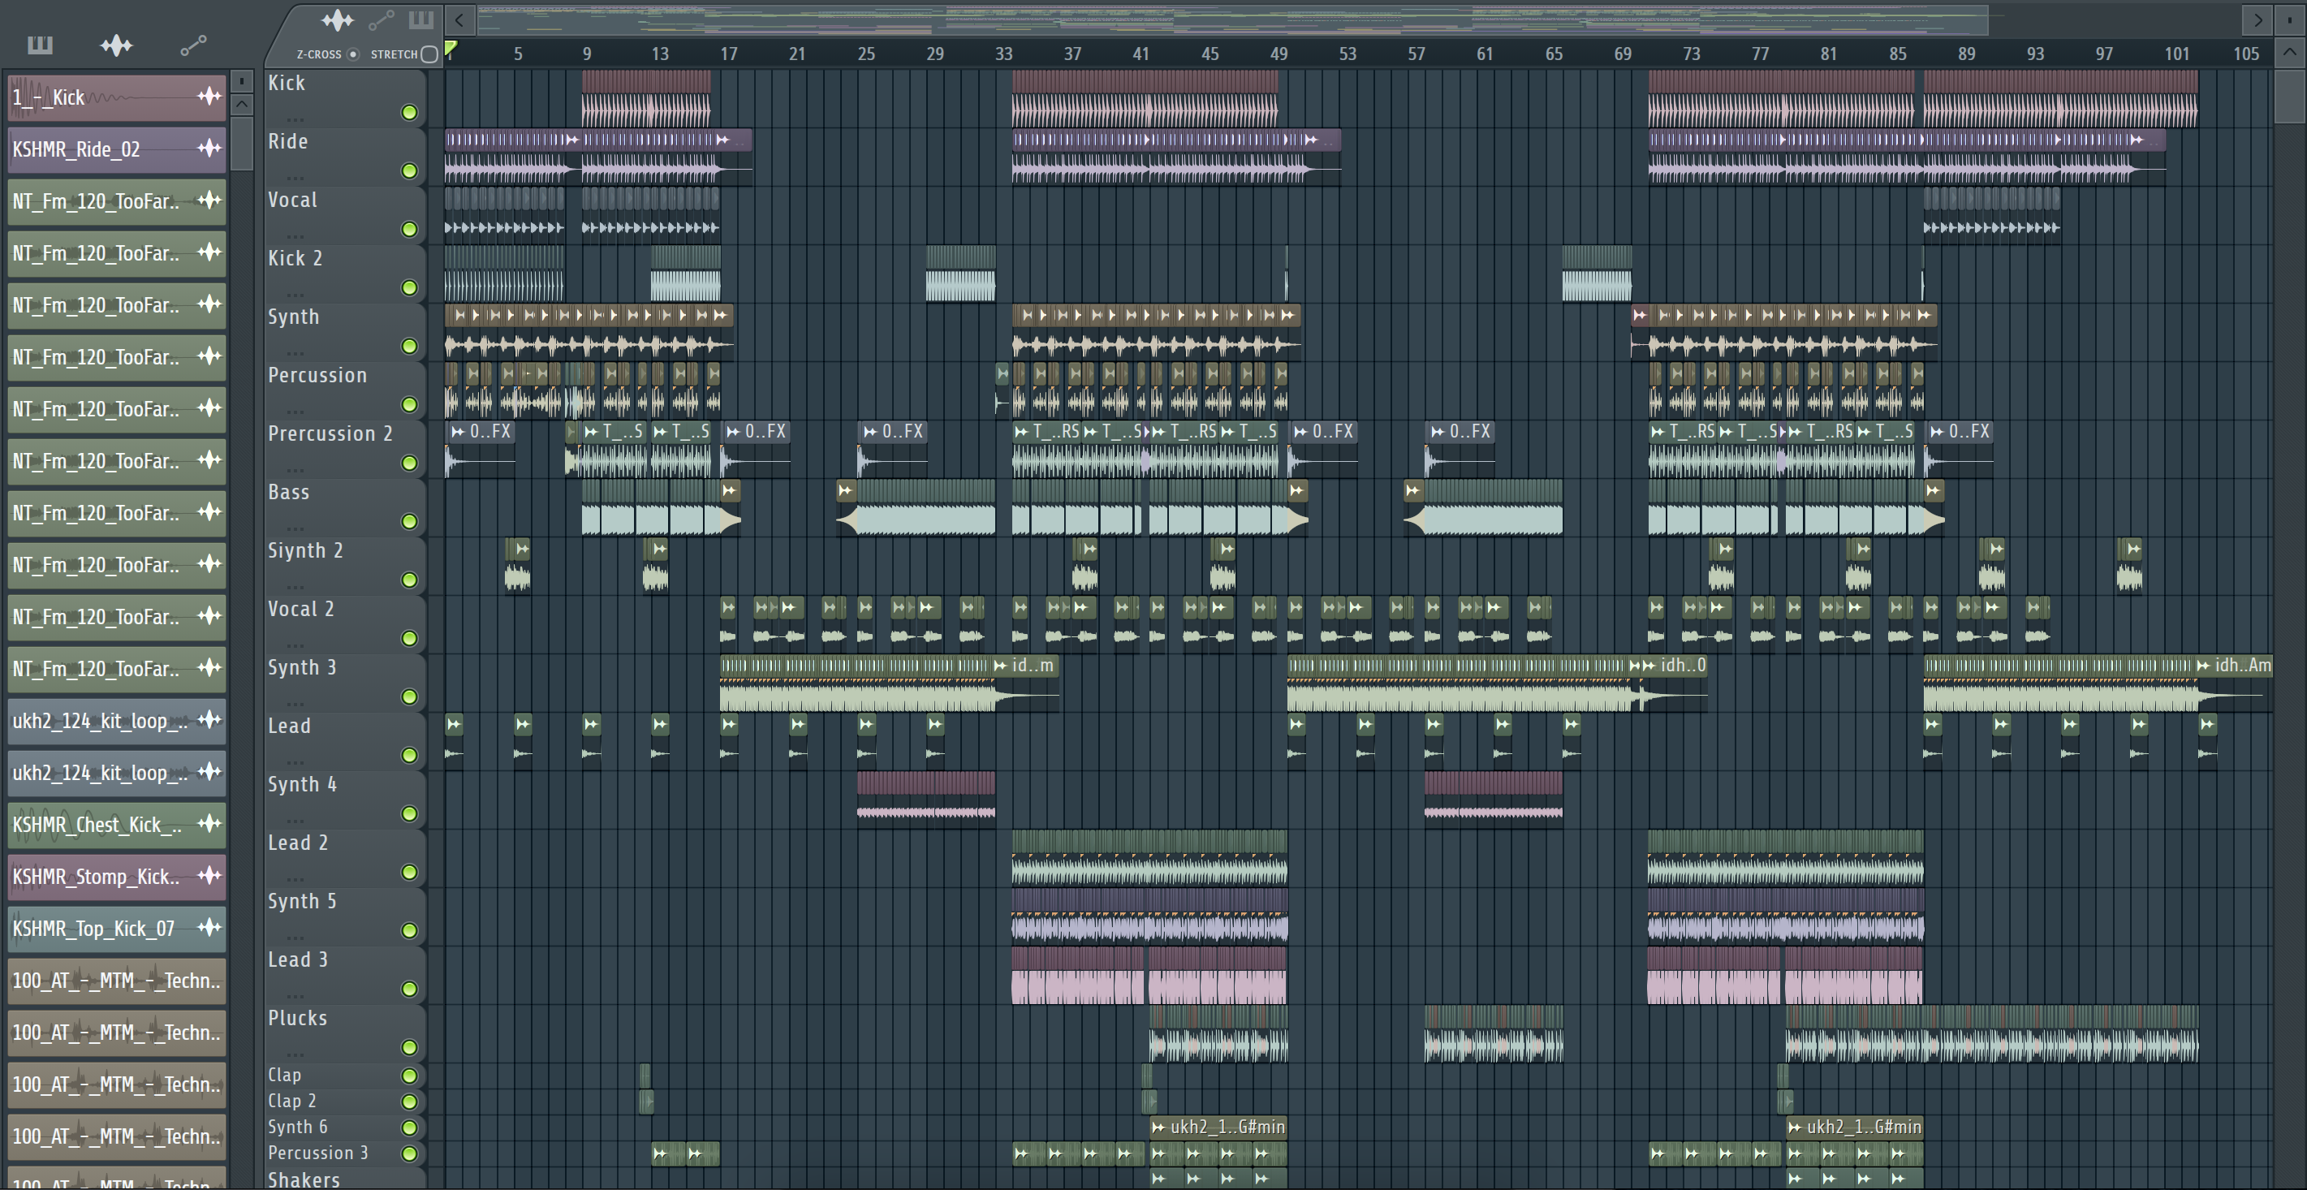This screenshot has width=2307, height=1190.
Task: Mute the Kick track
Action: [x=409, y=112]
